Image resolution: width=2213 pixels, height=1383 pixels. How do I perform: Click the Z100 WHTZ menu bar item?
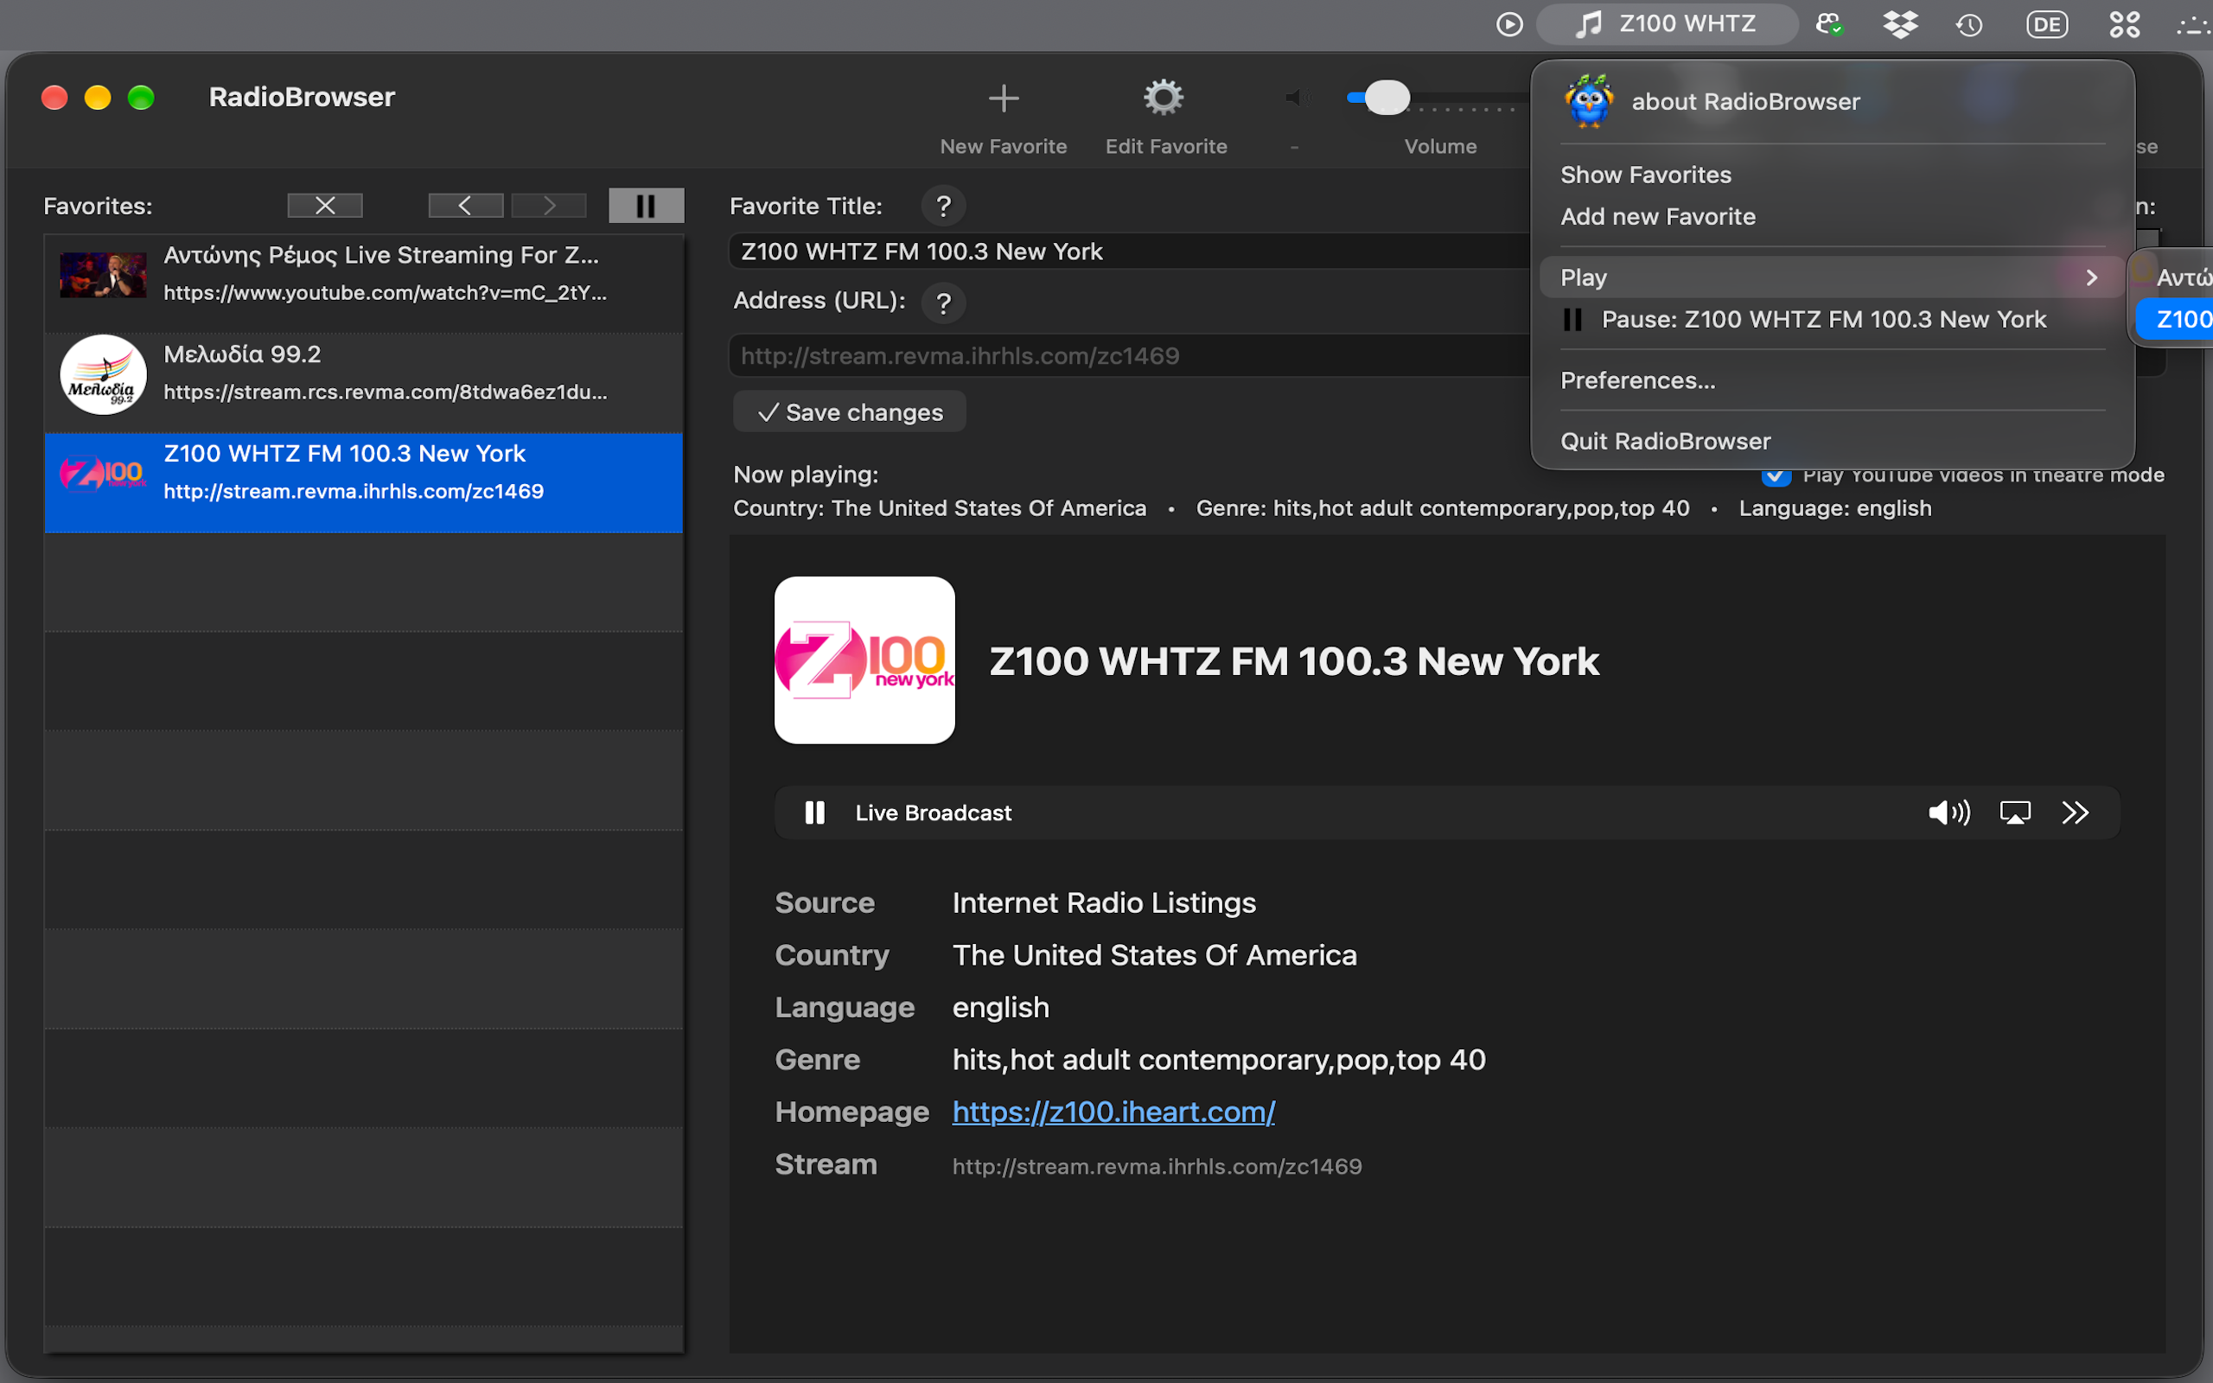point(1666,24)
